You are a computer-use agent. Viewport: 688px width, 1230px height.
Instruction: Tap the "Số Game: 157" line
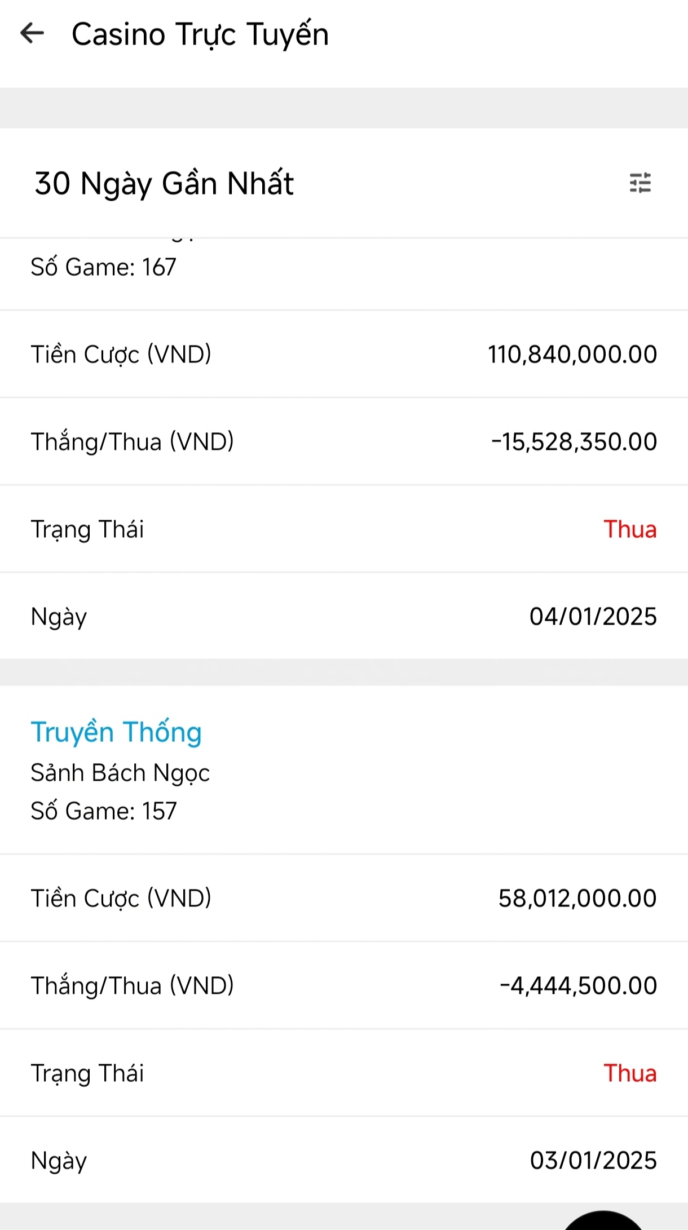click(104, 811)
